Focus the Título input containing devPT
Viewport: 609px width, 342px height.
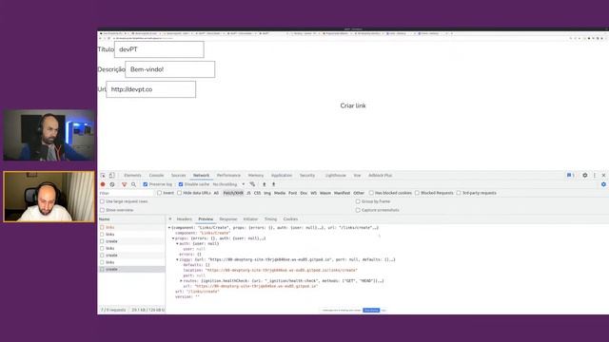coord(159,49)
